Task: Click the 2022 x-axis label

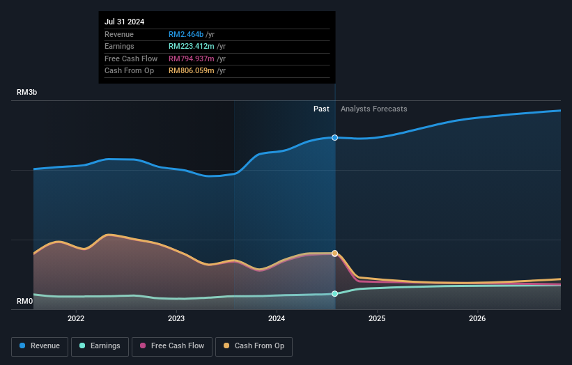Action: (x=76, y=318)
